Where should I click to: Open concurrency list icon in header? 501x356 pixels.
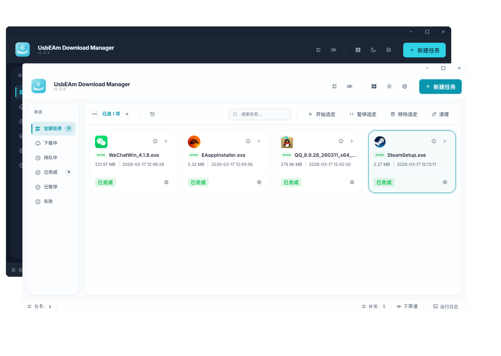[x=335, y=87]
